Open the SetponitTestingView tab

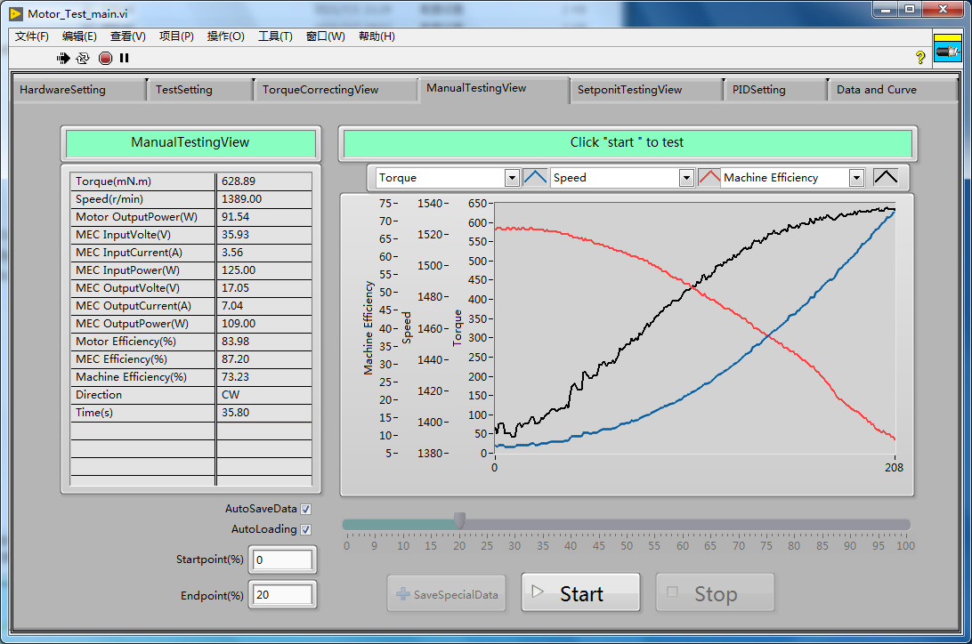tap(646, 90)
